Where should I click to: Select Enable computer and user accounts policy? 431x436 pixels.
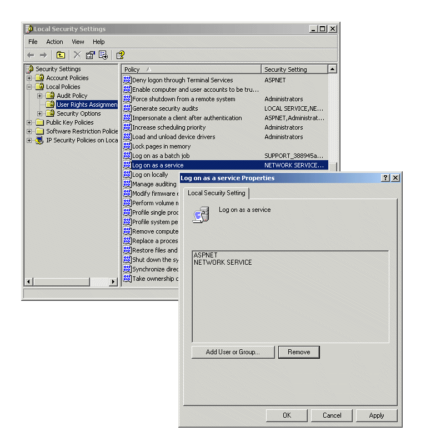[x=196, y=90]
